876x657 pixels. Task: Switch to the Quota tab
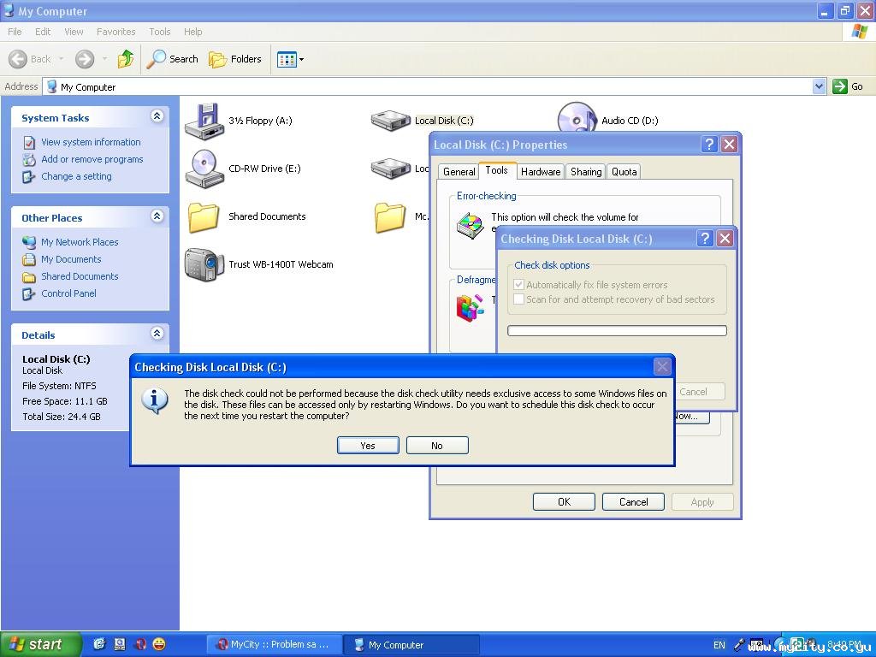click(x=624, y=171)
